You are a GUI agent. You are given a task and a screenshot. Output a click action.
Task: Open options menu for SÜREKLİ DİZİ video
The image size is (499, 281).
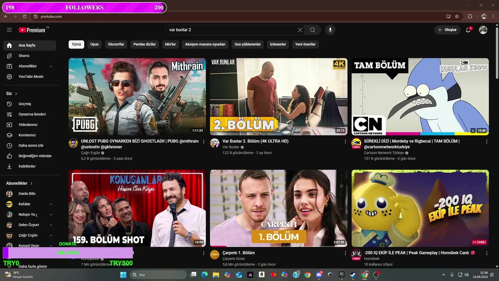487,141
